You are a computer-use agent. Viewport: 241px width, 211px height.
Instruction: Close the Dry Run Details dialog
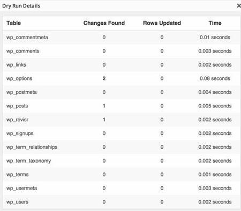coord(239,6)
